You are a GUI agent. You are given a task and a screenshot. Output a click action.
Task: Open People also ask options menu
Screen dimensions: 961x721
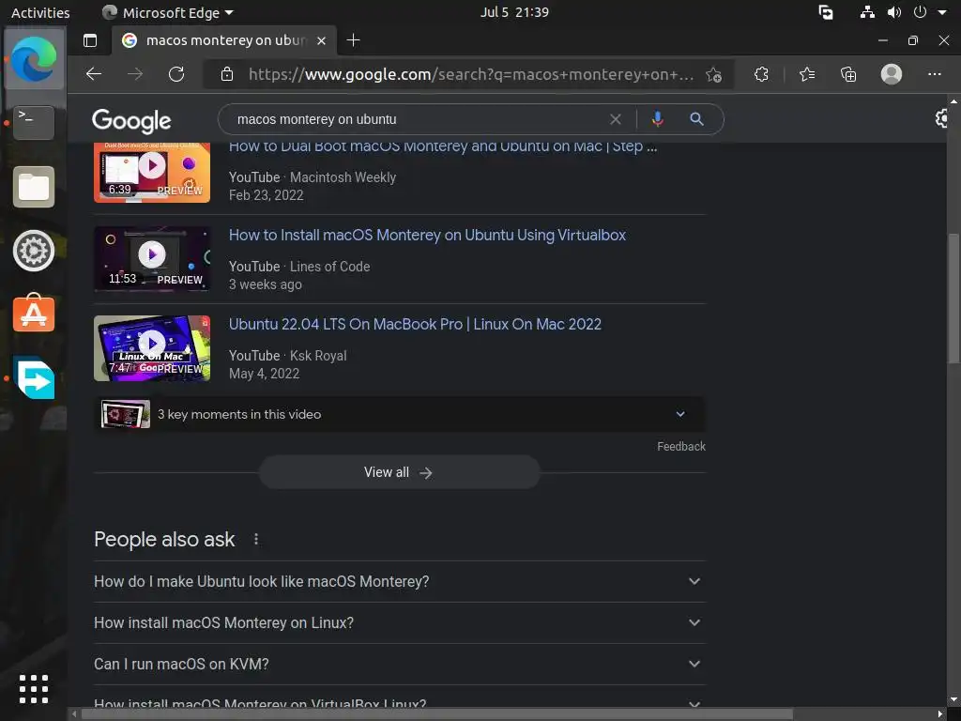click(x=256, y=540)
